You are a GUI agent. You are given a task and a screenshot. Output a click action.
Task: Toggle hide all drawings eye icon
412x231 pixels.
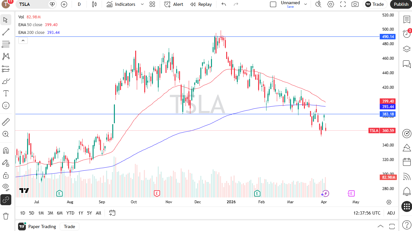coord(5,187)
